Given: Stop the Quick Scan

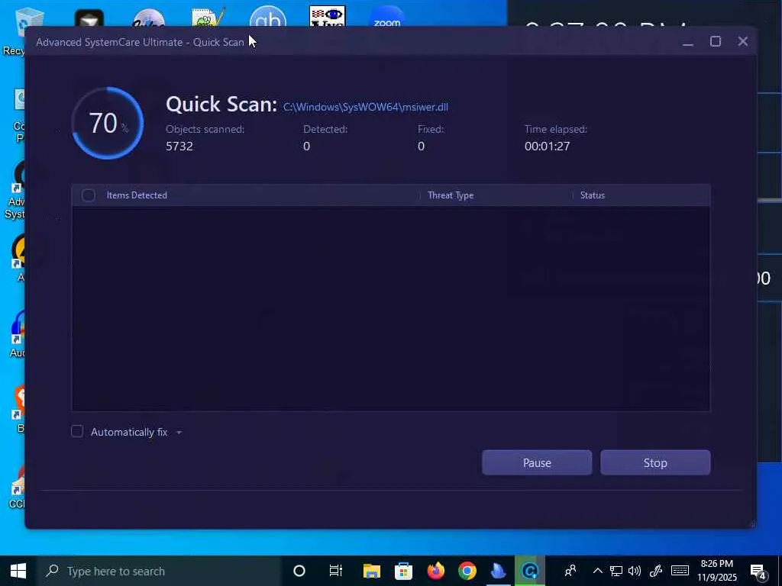Looking at the screenshot, I should (x=654, y=462).
